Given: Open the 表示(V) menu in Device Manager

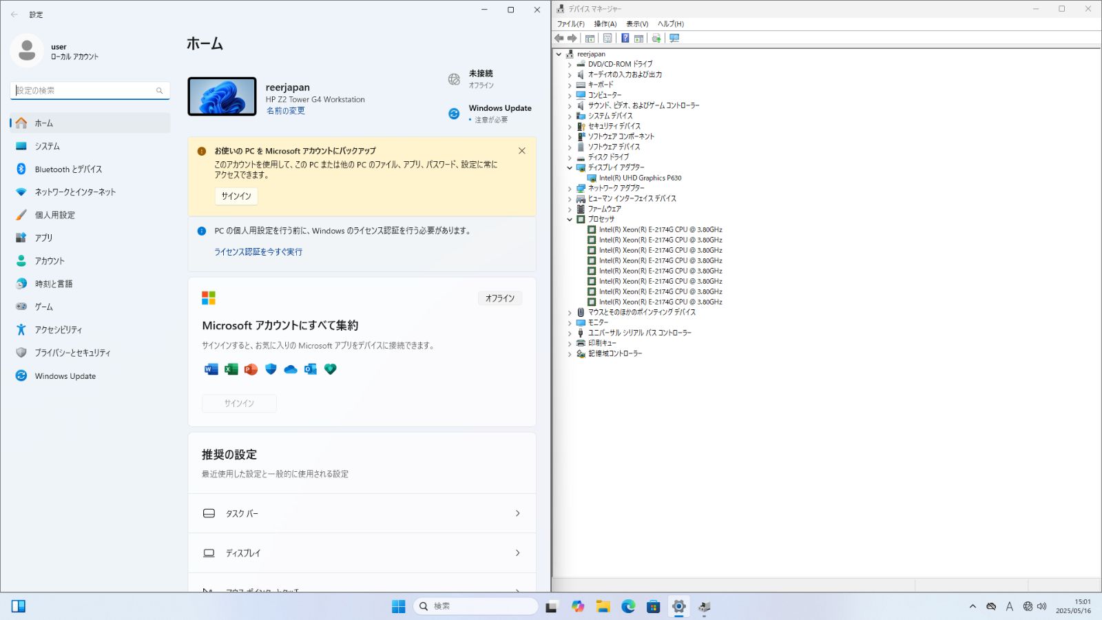Looking at the screenshot, I should 637,24.
